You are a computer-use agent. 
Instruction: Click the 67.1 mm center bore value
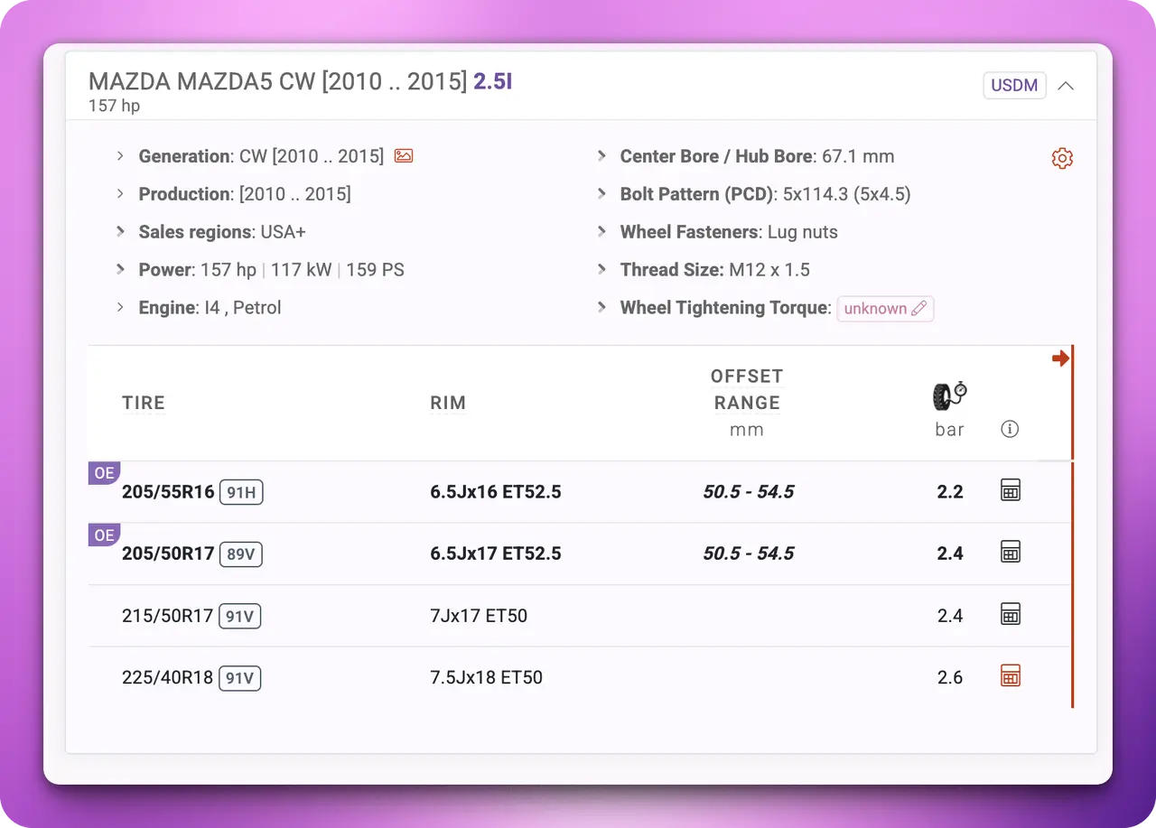857,156
